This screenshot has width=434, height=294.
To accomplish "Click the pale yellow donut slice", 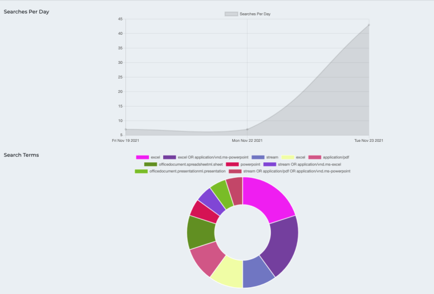I will point(228,271).
